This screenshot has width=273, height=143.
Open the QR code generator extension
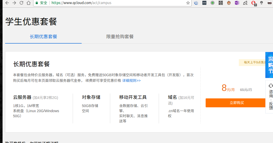pyautogui.click(x=221, y=3)
